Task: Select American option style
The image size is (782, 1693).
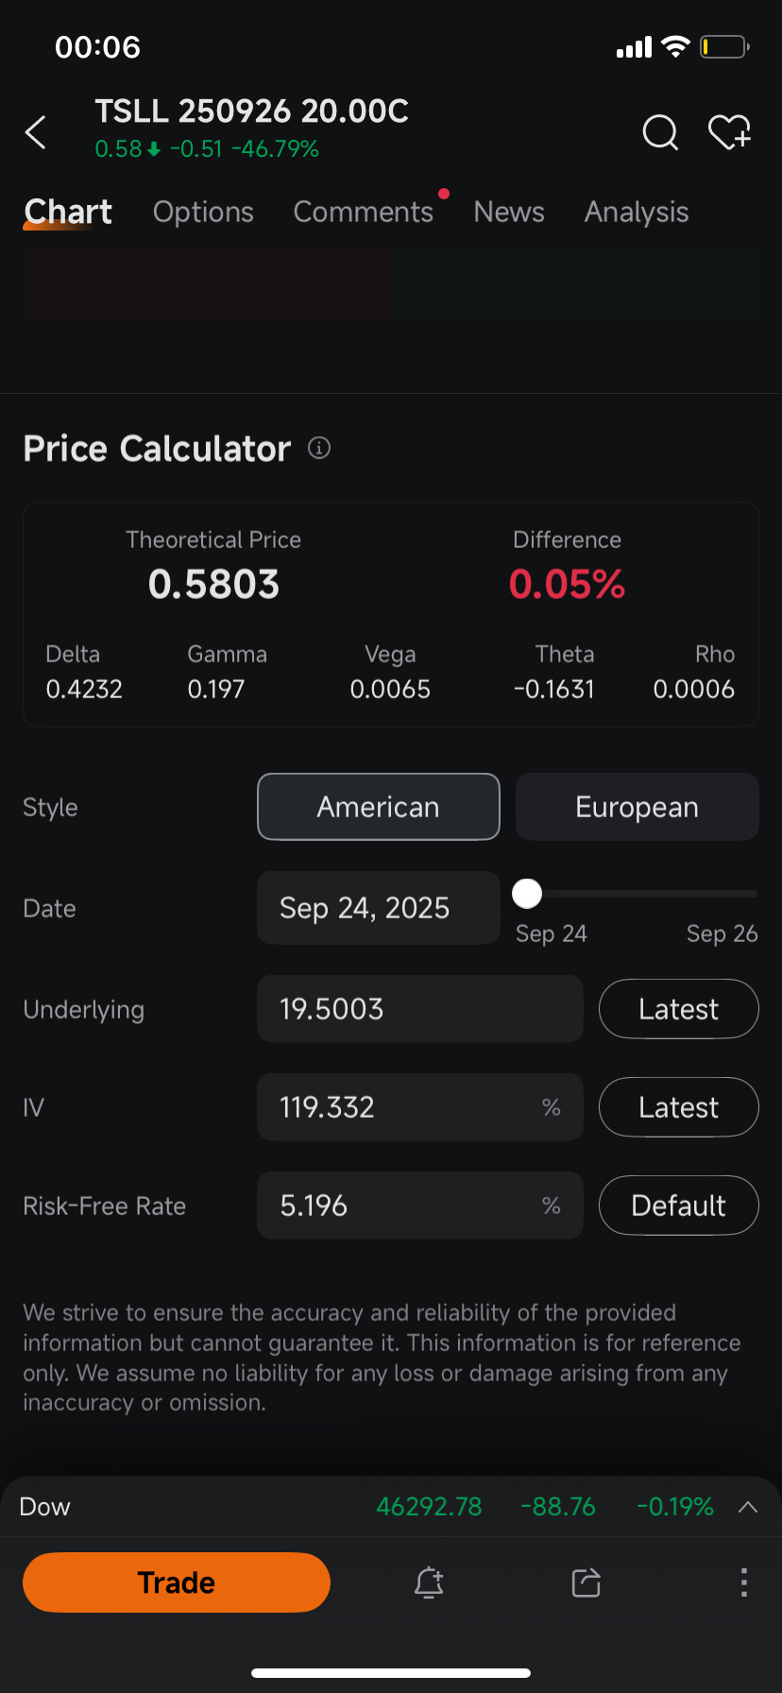Action: (x=379, y=807)
